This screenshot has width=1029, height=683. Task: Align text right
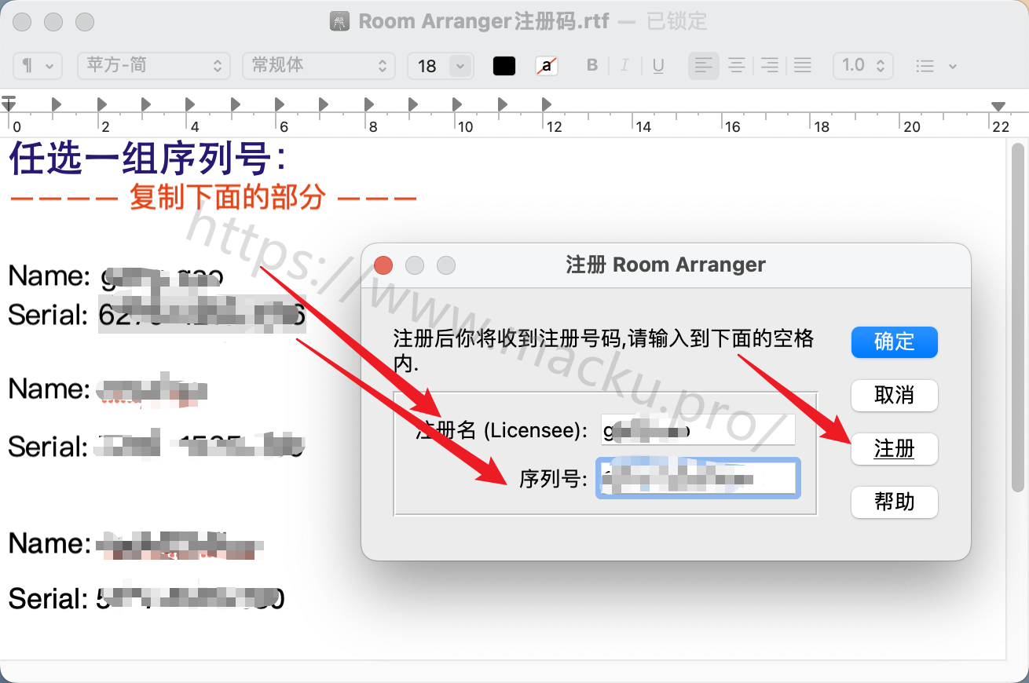[x=770, y=66]
